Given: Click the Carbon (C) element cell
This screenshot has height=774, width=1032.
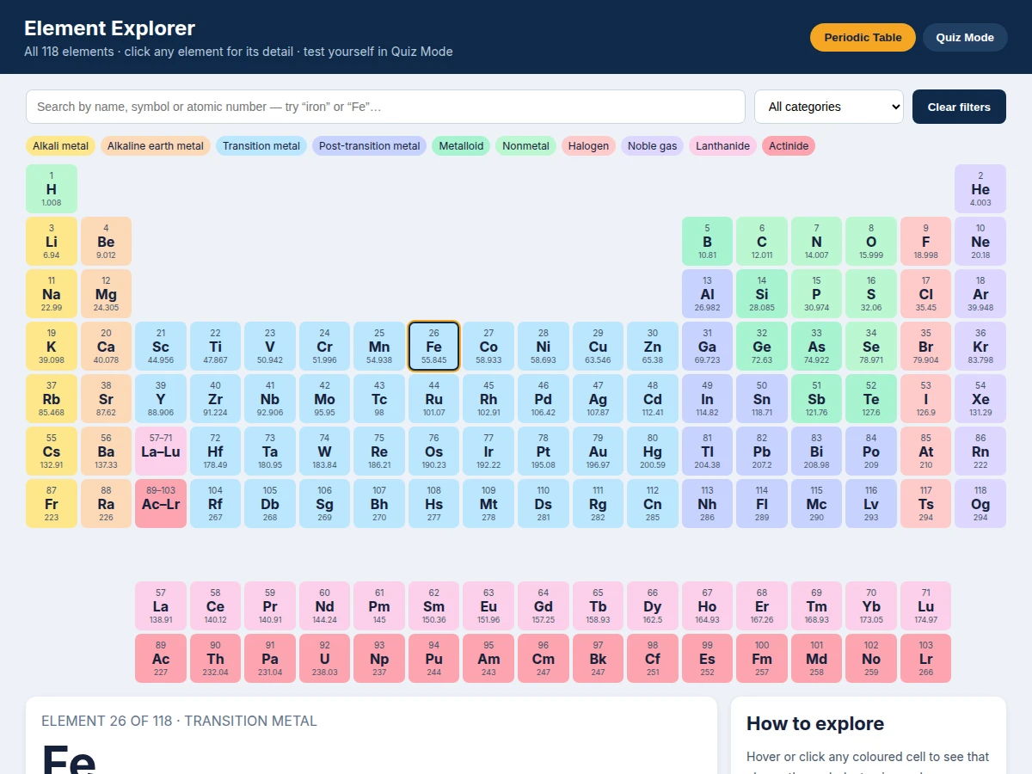Looking at the screenshot, I should coord(762,242).
